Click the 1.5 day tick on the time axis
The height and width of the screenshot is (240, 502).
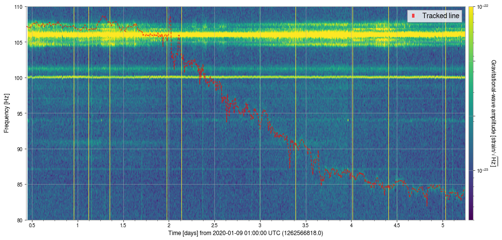point(123,225)
